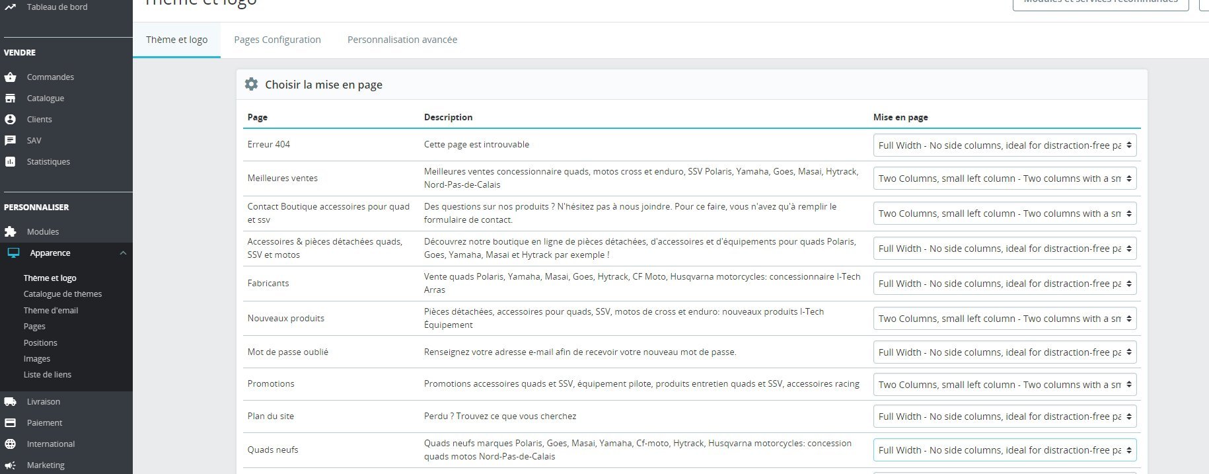The height and width of the screenshot is (474, 1209).
Task: Go to Theme d'email submenu
Action: click(51, 311)
